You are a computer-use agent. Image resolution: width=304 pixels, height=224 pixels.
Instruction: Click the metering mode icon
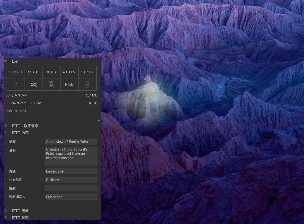[x=33, y=84]
